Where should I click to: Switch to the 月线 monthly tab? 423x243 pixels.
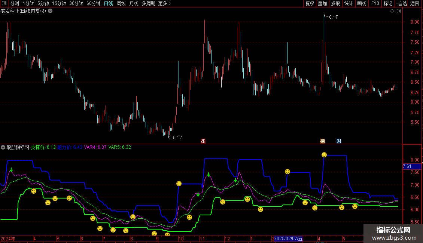click(134, 3)
